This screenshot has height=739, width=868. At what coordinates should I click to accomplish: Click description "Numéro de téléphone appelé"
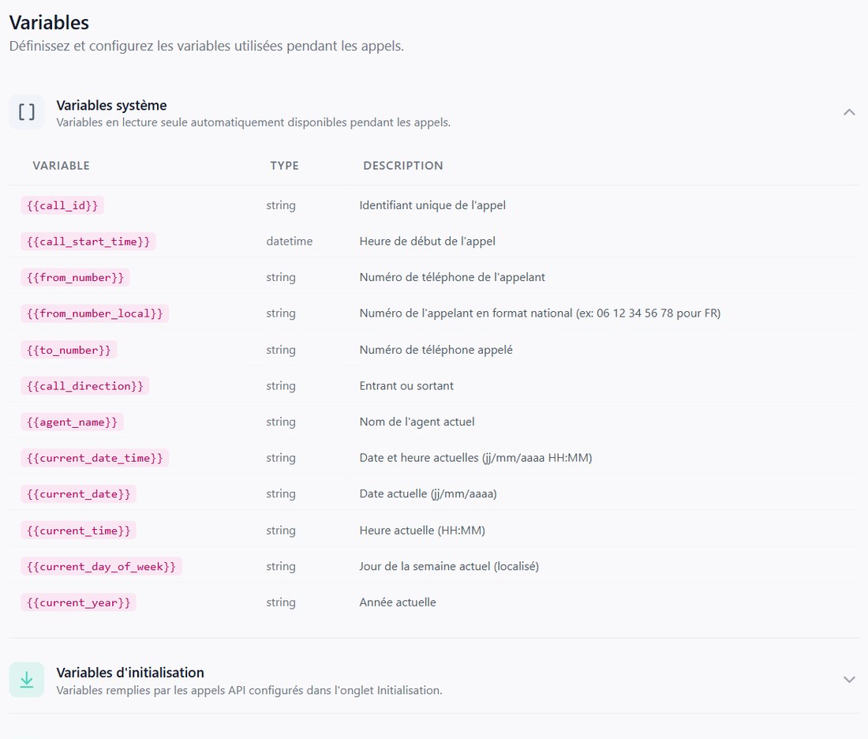click(x=436, y=350)
